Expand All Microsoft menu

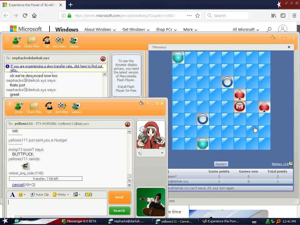coord(246,30)
